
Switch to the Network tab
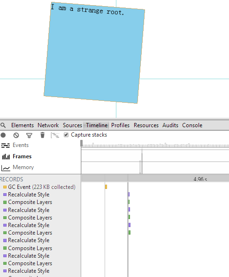point(48,125)
